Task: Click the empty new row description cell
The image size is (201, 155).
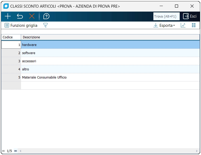Action: point(110,85)
